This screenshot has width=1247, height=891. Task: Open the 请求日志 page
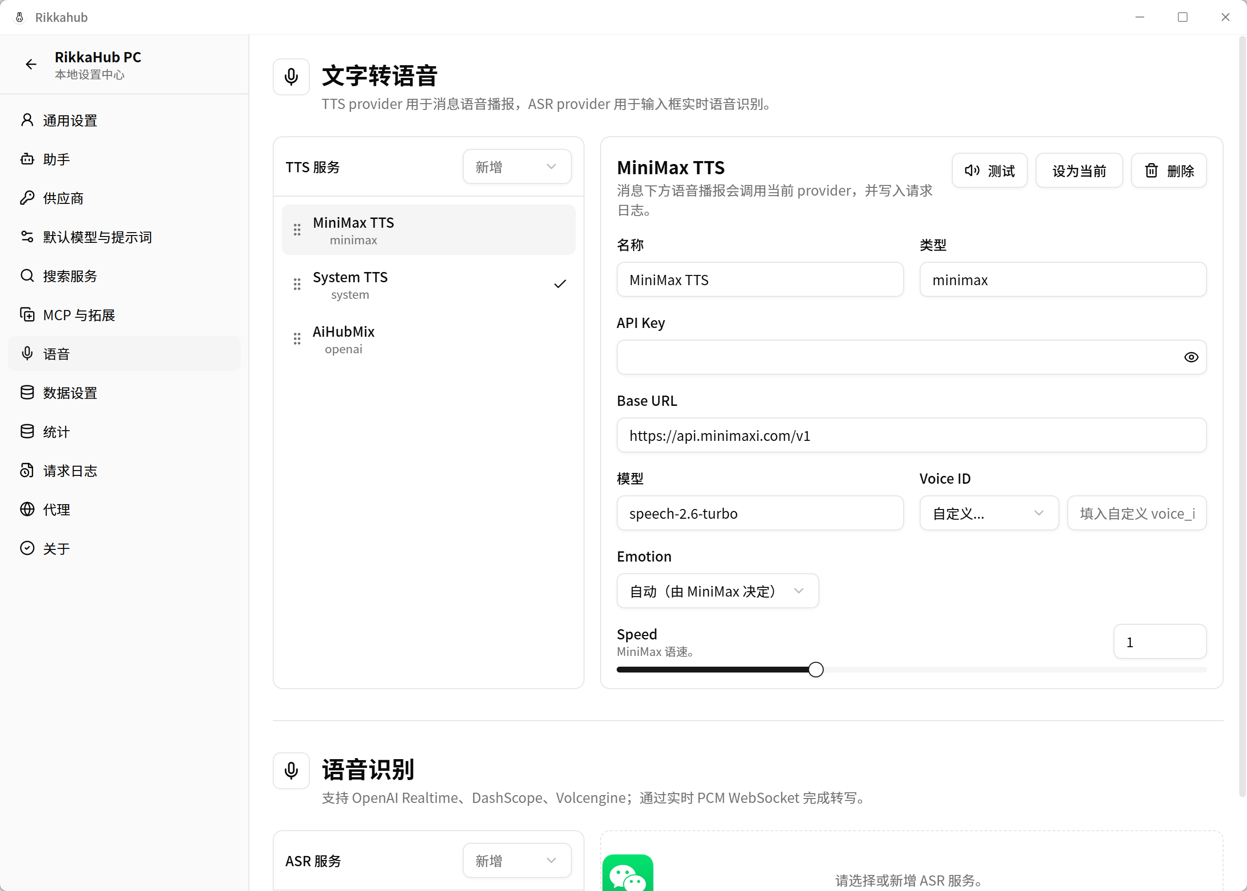pos(124,471)
